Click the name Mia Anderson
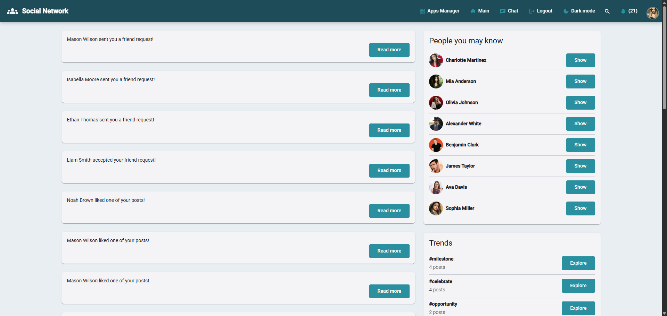667x316 pixels. [461, 81]
